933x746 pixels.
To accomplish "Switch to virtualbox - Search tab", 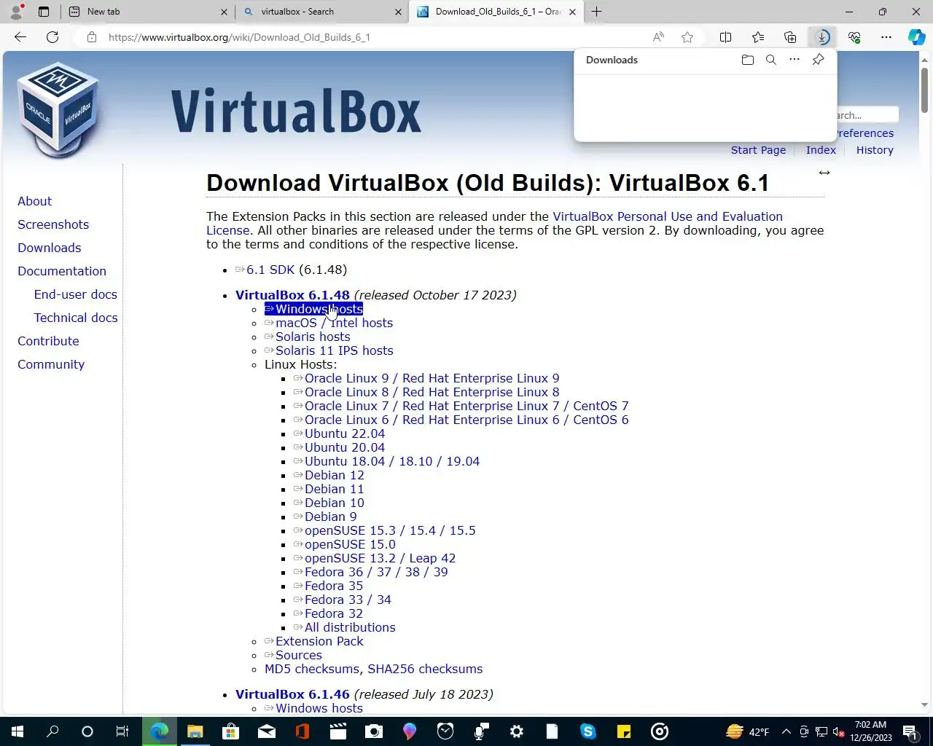I will point(321,12).
